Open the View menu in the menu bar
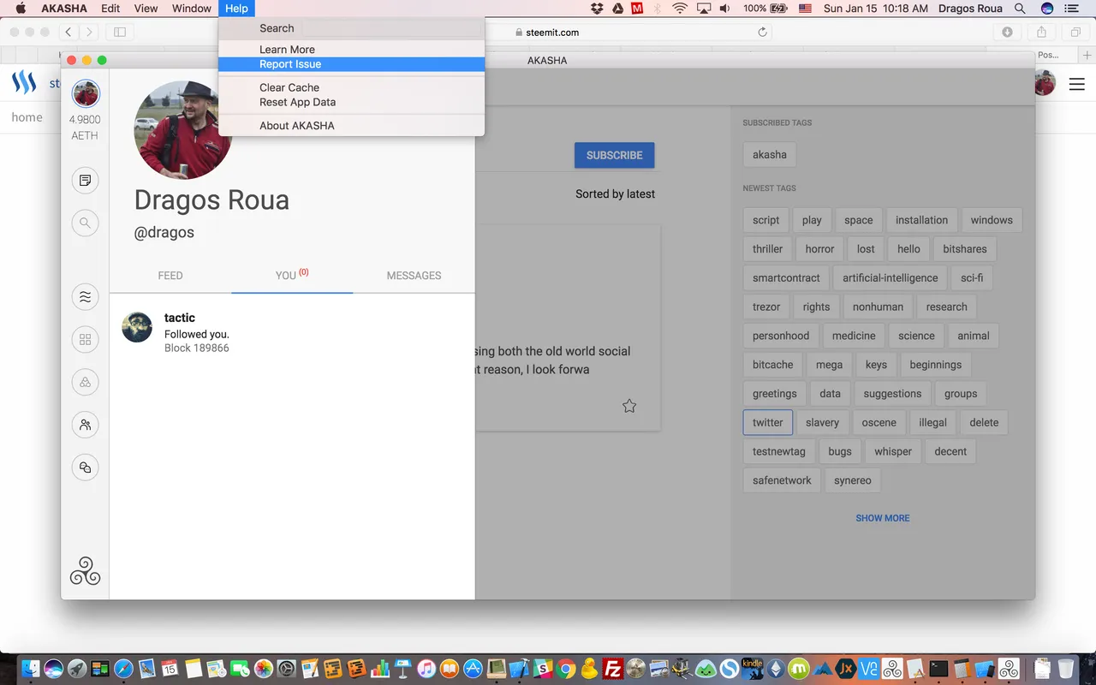 pyautogui.click(x=146, y=9)
